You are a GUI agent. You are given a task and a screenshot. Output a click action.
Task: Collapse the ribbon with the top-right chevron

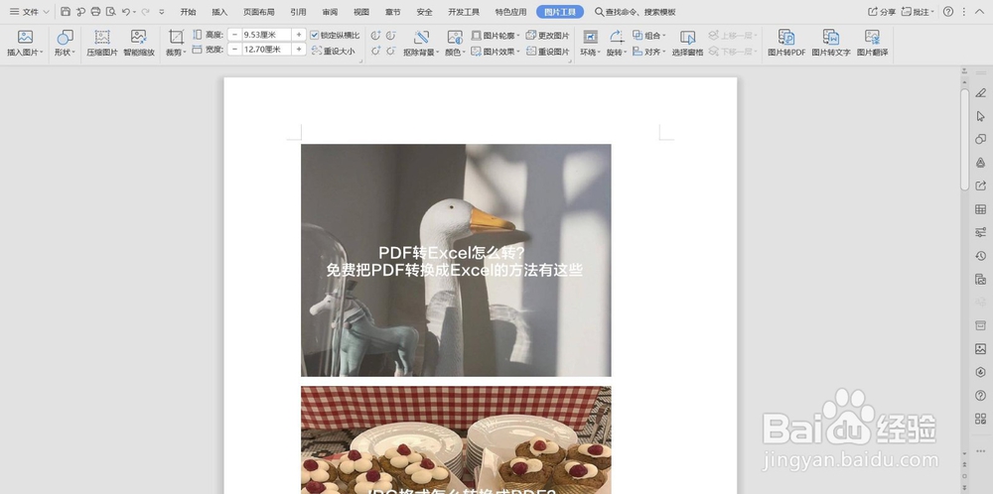pos(980,11)
